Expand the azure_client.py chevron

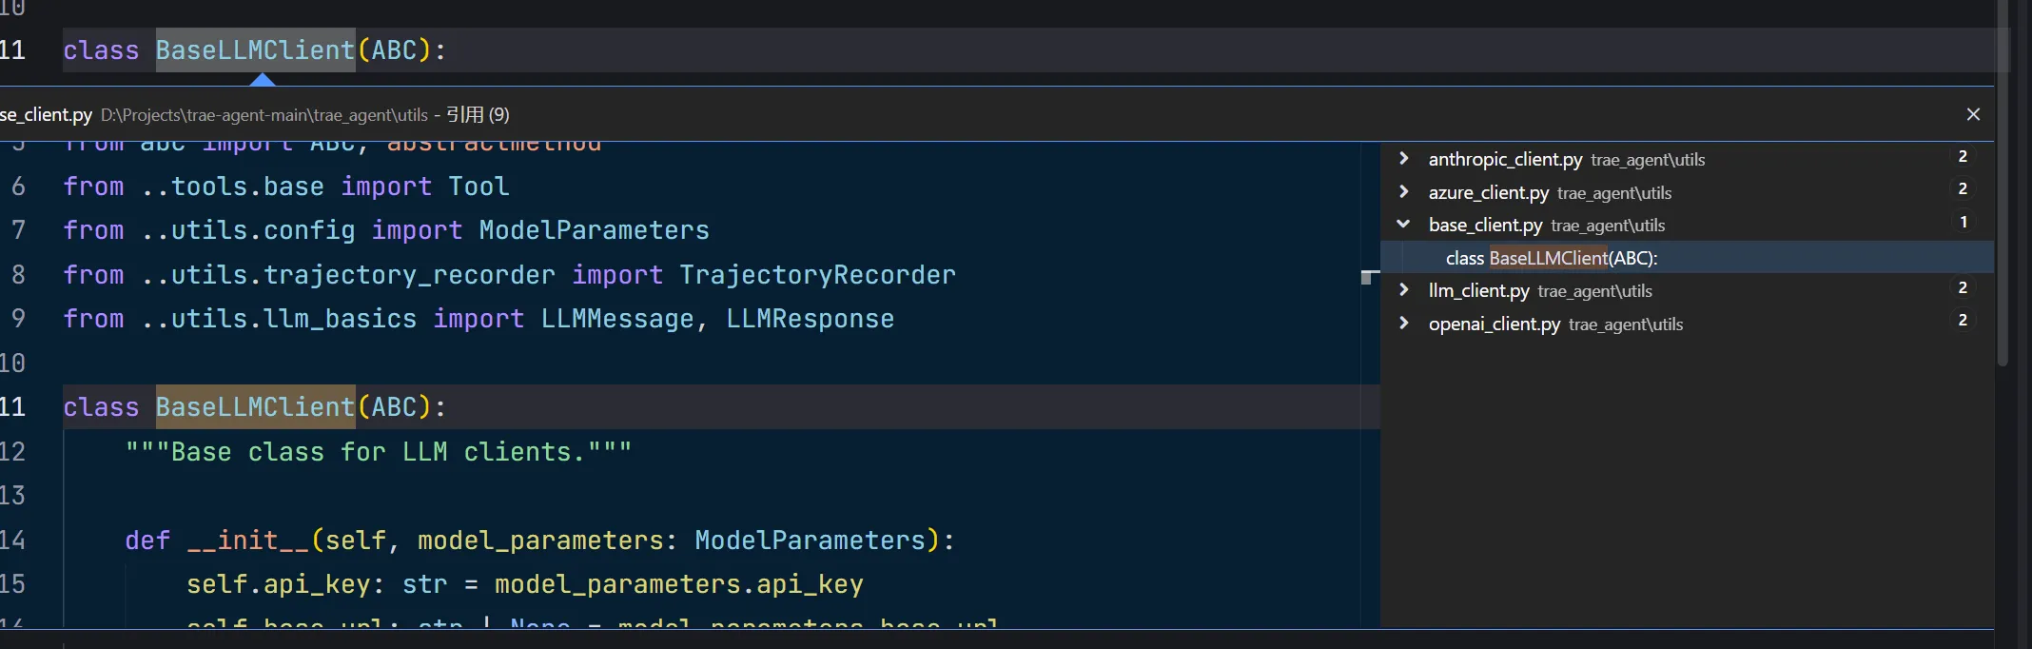coord(1404,192)
